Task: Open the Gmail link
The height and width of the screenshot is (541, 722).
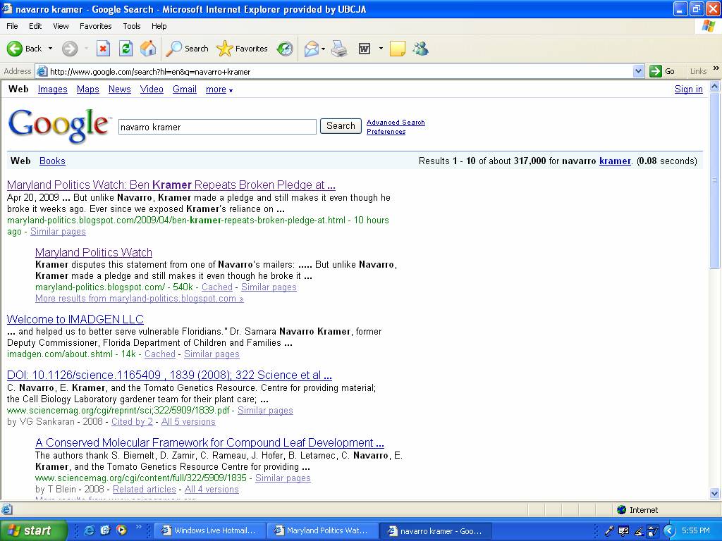Action: click(x=185, y=89)
